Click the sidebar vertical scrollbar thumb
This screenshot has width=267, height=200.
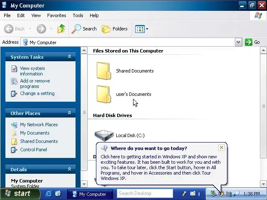point(84,112)
